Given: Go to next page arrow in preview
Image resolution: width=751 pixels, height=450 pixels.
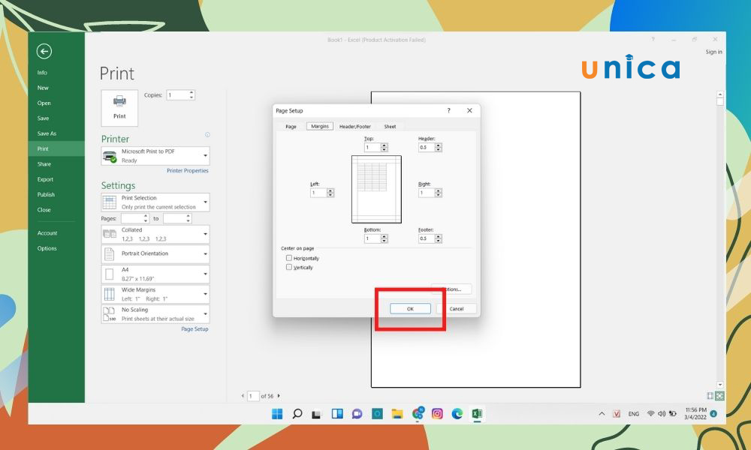Looking at the screenshot, I should click(279, 395).
